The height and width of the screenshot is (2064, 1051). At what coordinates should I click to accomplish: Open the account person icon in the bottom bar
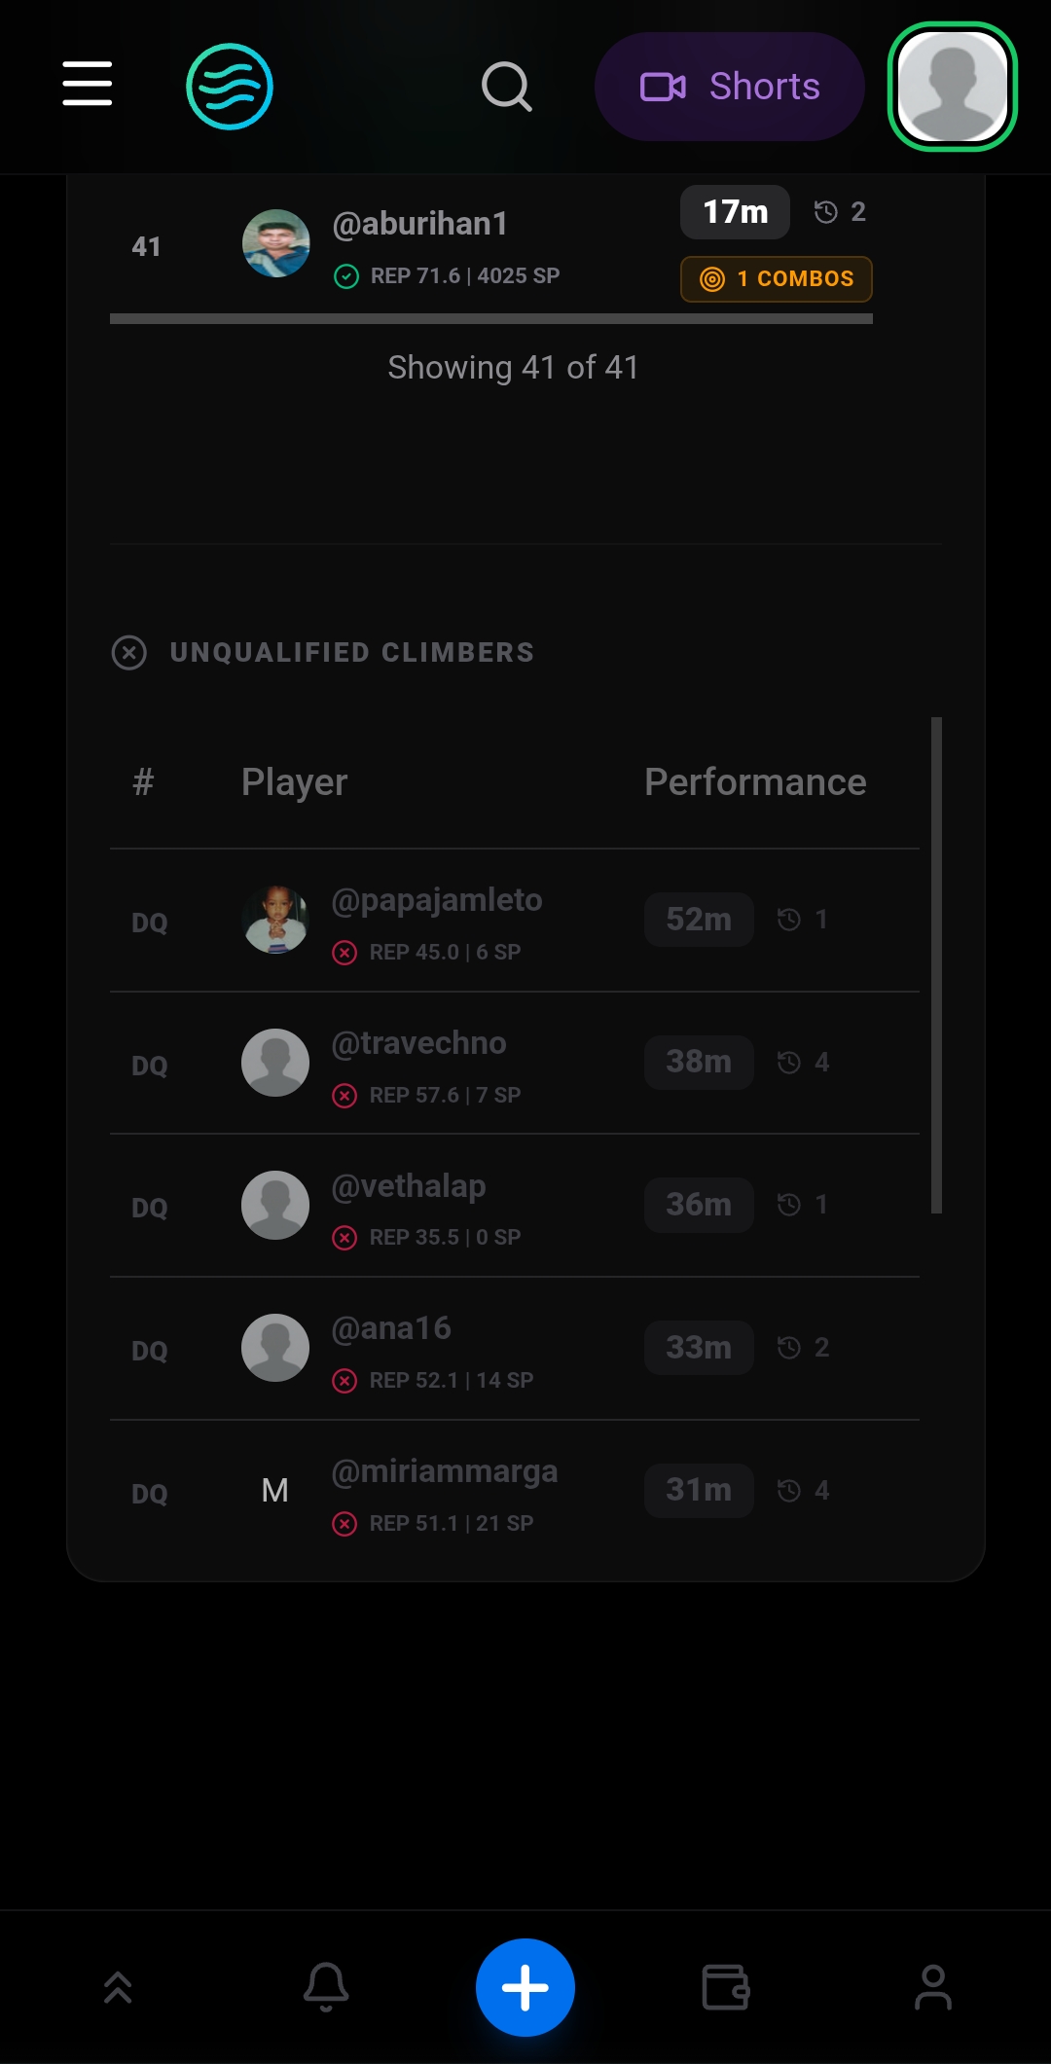point(932,1987)
